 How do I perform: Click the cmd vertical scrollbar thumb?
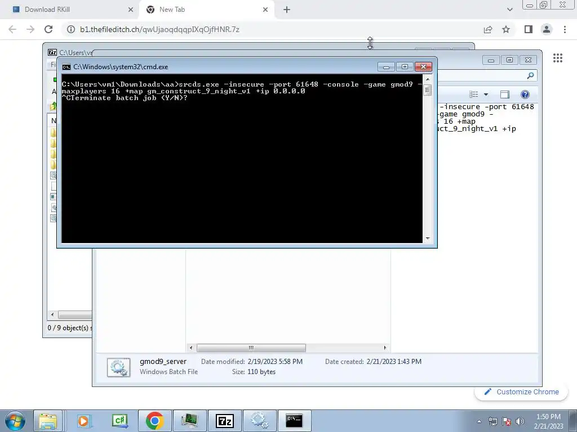[x=428, y=89]
